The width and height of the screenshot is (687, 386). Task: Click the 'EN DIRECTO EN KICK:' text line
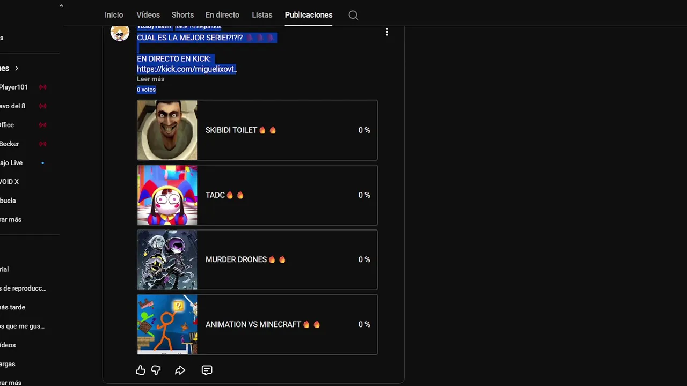(174, 58)
